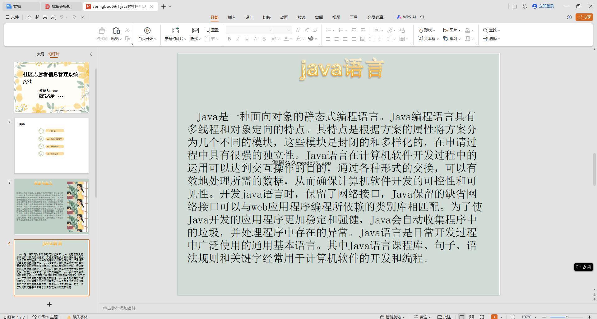The height and width of the screenshot is (319, 597).
Task: Select slide 2 thumbnail (目录)
Action: (52, 146)
